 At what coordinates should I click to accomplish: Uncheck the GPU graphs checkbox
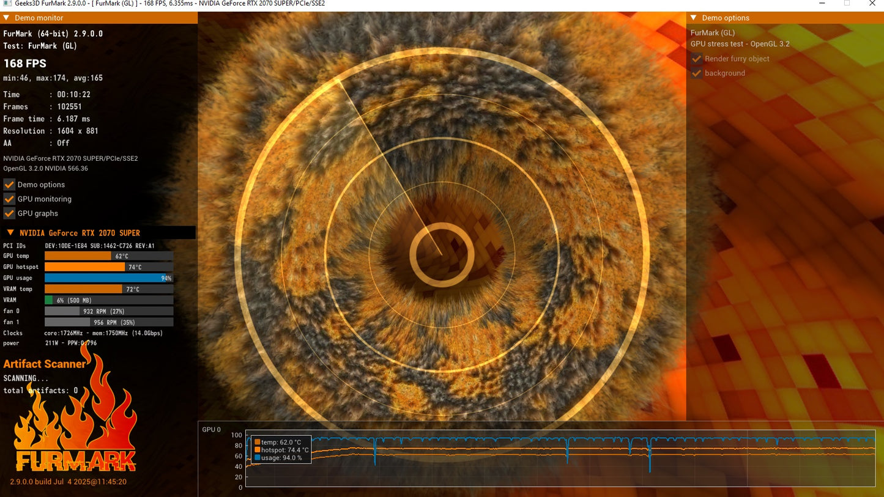point(9,213)
